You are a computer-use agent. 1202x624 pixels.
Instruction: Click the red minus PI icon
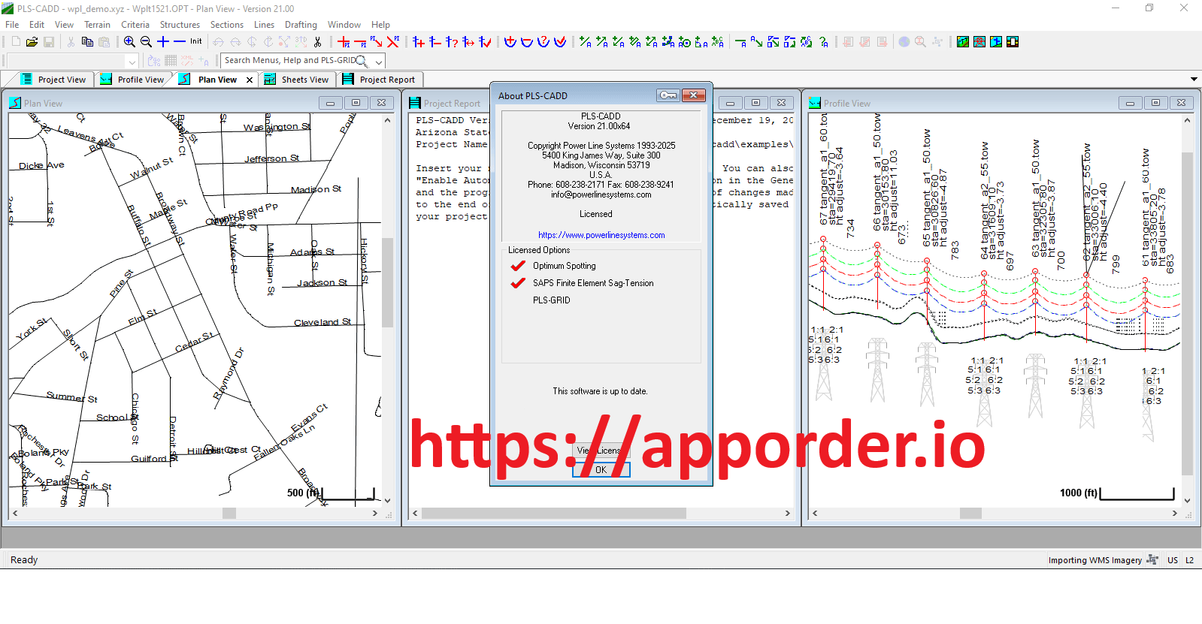[x=360, y=42]
